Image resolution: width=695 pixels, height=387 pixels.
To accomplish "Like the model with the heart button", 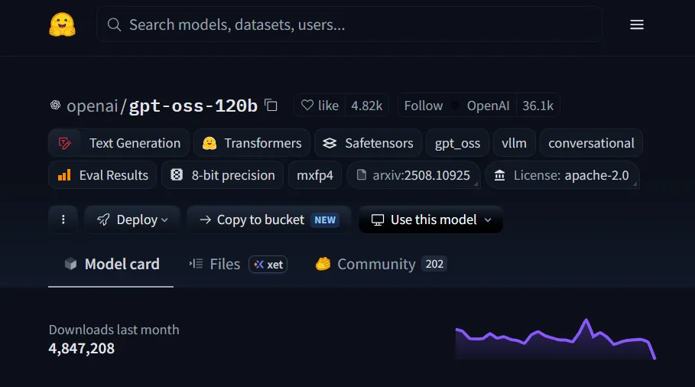I will click(x=320, y=106).
